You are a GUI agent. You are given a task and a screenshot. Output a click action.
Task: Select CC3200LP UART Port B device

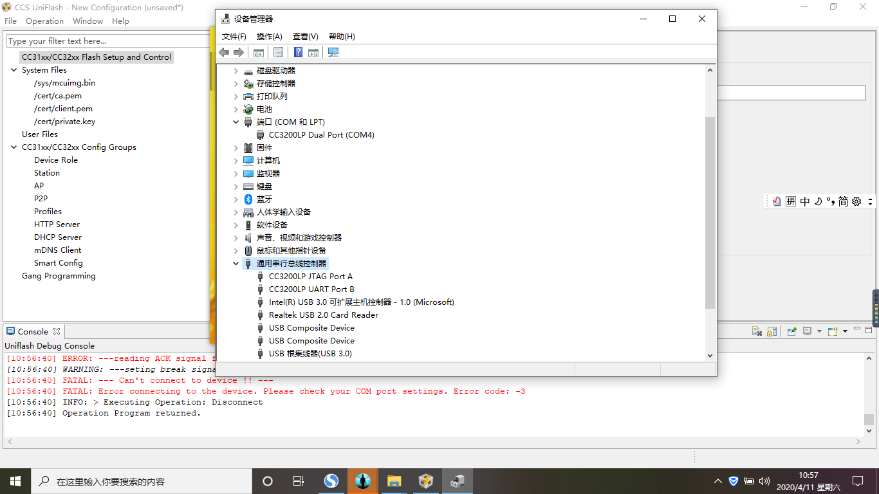tap(311, 289)
